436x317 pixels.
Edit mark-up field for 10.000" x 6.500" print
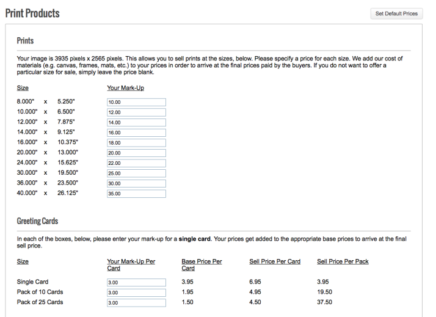136,112
